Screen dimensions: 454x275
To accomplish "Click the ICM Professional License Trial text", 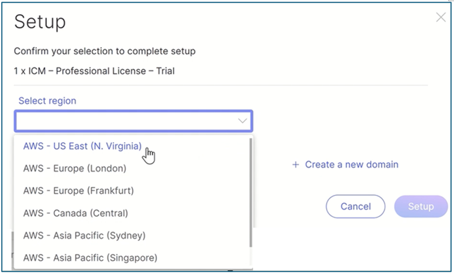I will [x=94, y=71].
